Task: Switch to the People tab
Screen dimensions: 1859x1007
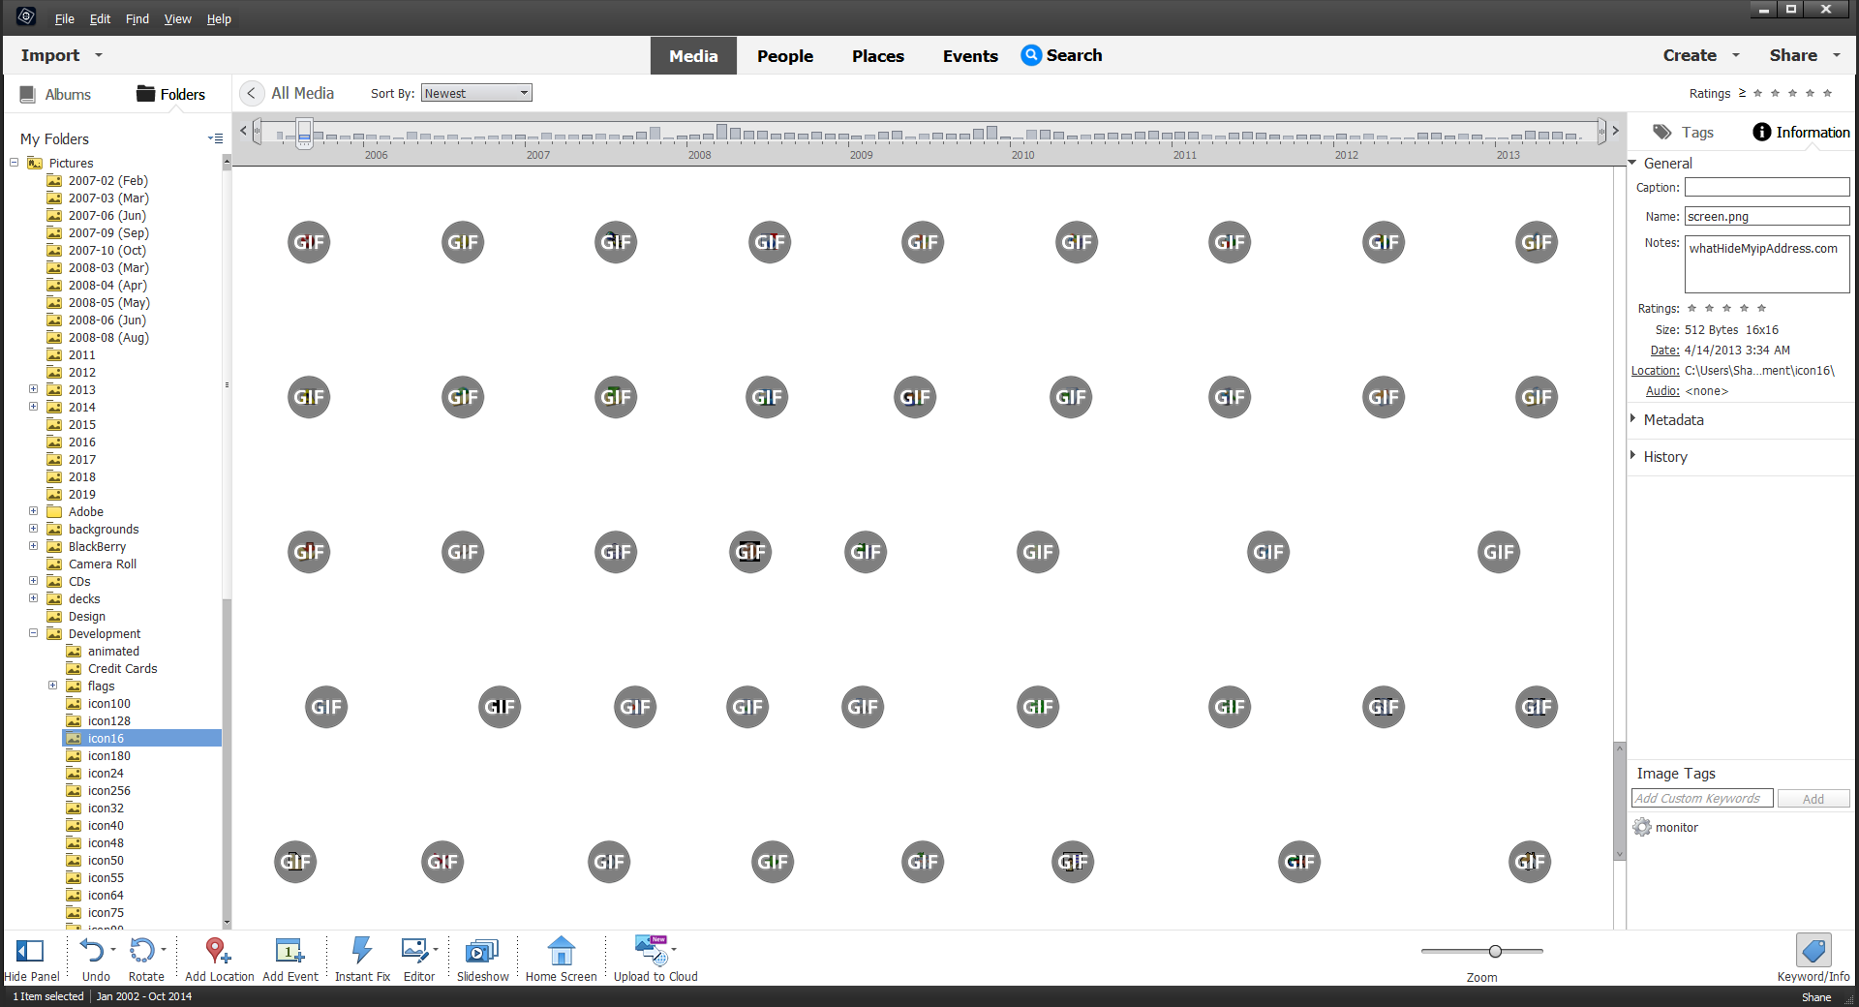Action: tap(784, 55)
